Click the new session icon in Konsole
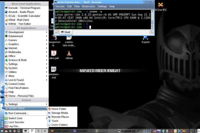This screenshot has height=133, width=200. point(57,32)
